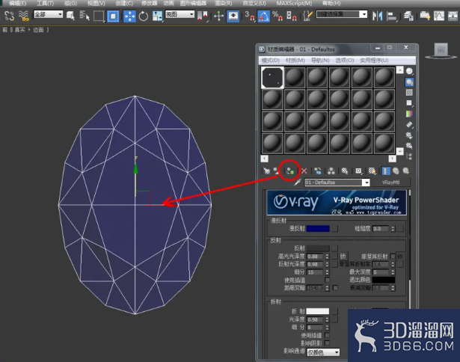Click the white 折射 color swatch
This screenshot has width=460, height=362.
(x=318, y=311)
